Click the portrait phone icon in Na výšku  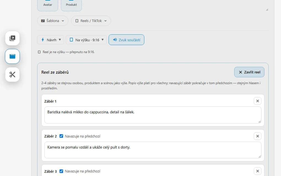point(71,40)
